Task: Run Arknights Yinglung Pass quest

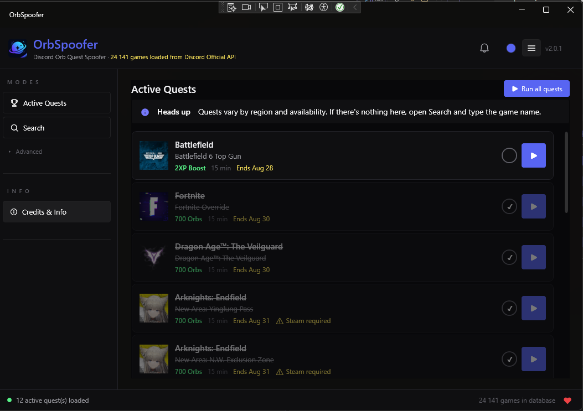Action: [534, 308]
